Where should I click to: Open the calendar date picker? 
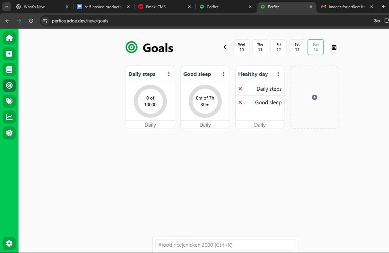click(334, 47)
